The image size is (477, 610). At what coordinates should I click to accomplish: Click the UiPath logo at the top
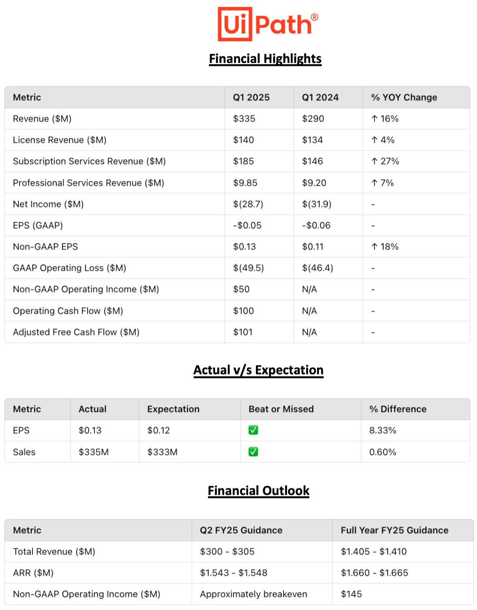(x=268, y=24)
